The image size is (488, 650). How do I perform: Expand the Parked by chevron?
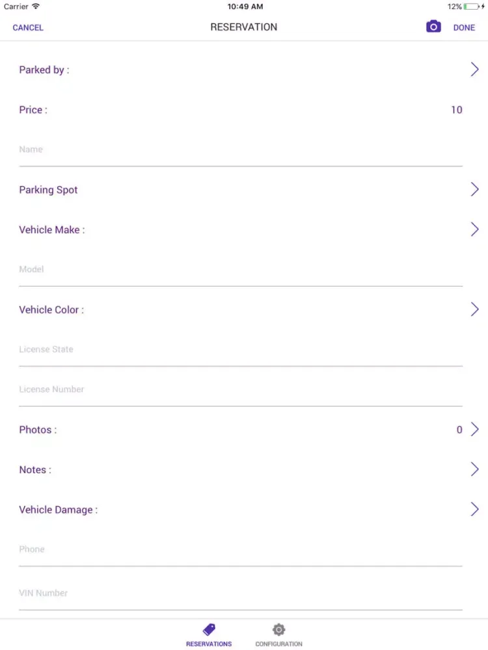point(474,70)
